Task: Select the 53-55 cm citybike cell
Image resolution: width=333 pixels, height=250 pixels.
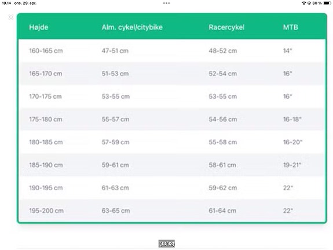Action: click(115, 97)
